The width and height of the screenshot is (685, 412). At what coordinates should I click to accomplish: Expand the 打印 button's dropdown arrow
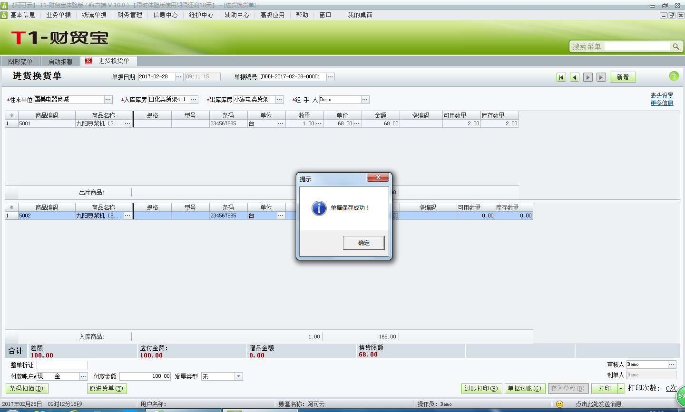(x=621, y=388)
